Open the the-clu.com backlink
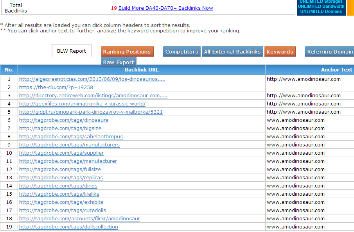The height and width of the screenshot is (232, 354). pyautogui.click(x=56, y=87)
